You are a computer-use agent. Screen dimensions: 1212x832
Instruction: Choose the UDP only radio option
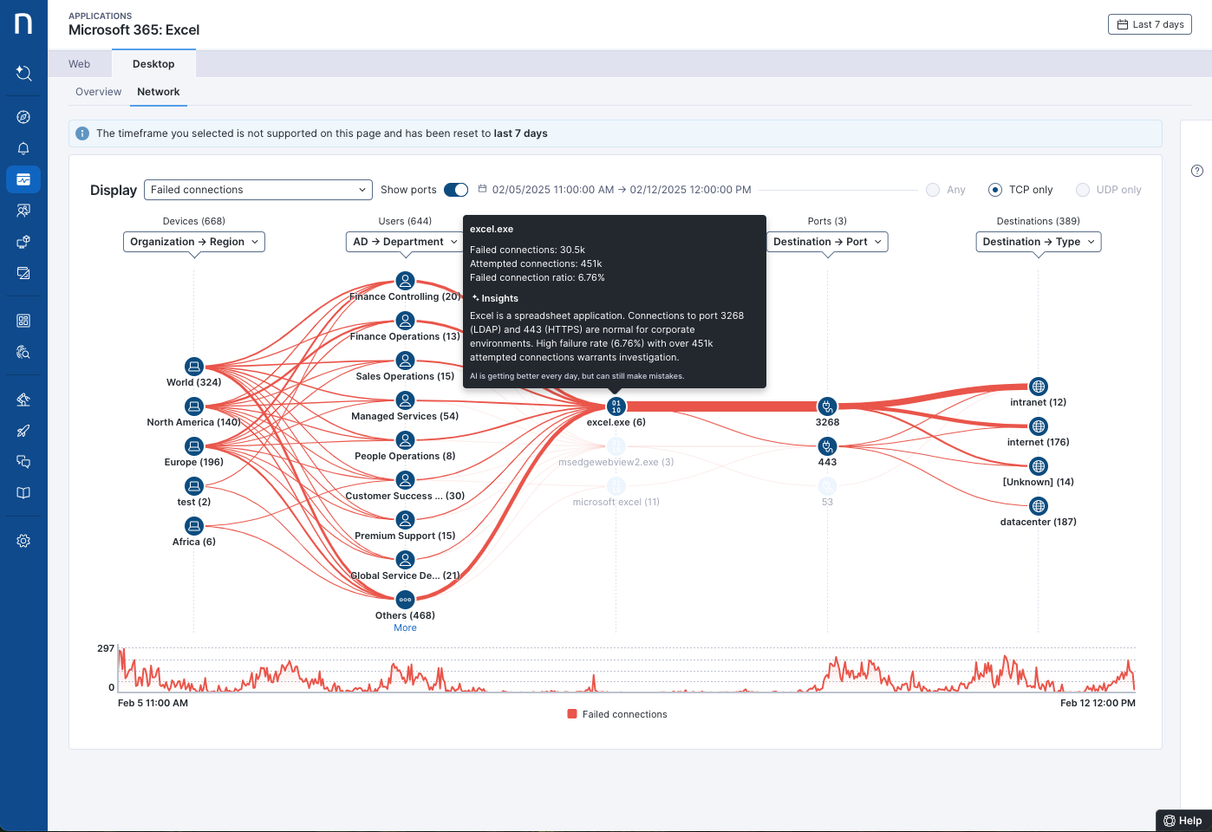(x=1083, y=190)
